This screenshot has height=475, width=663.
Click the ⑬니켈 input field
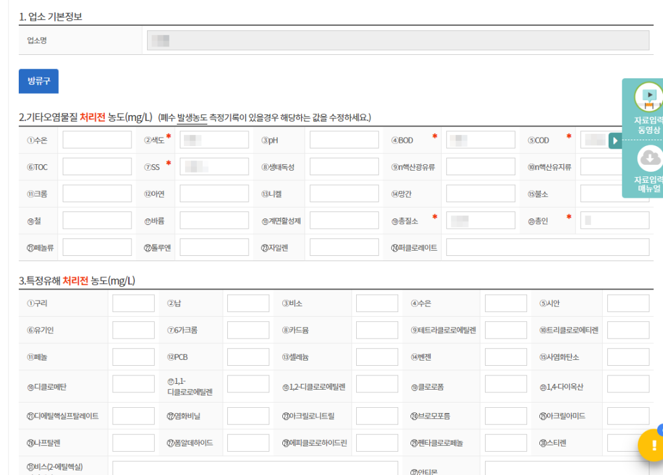(344, 194)
